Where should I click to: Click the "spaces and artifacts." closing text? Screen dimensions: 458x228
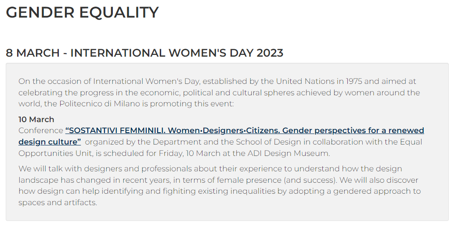pos(58,203)
